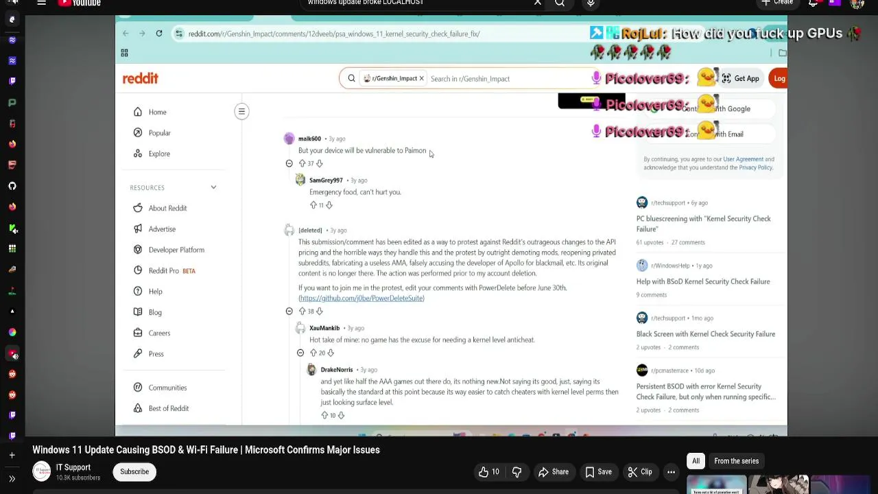Subscribe to IT Support channel
Image resolution: width=878 pixels, height=494 pixels.
point(134,472)
